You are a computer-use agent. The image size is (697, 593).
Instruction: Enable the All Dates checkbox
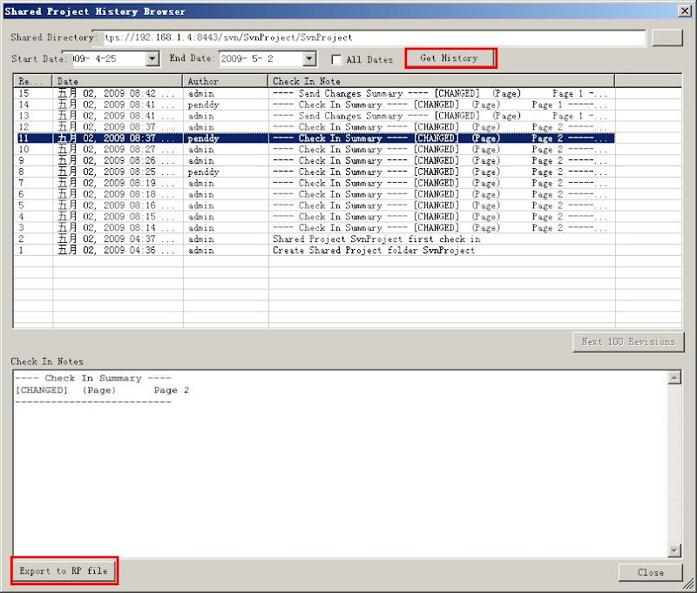pyautogui.click(x=337, y=59)
